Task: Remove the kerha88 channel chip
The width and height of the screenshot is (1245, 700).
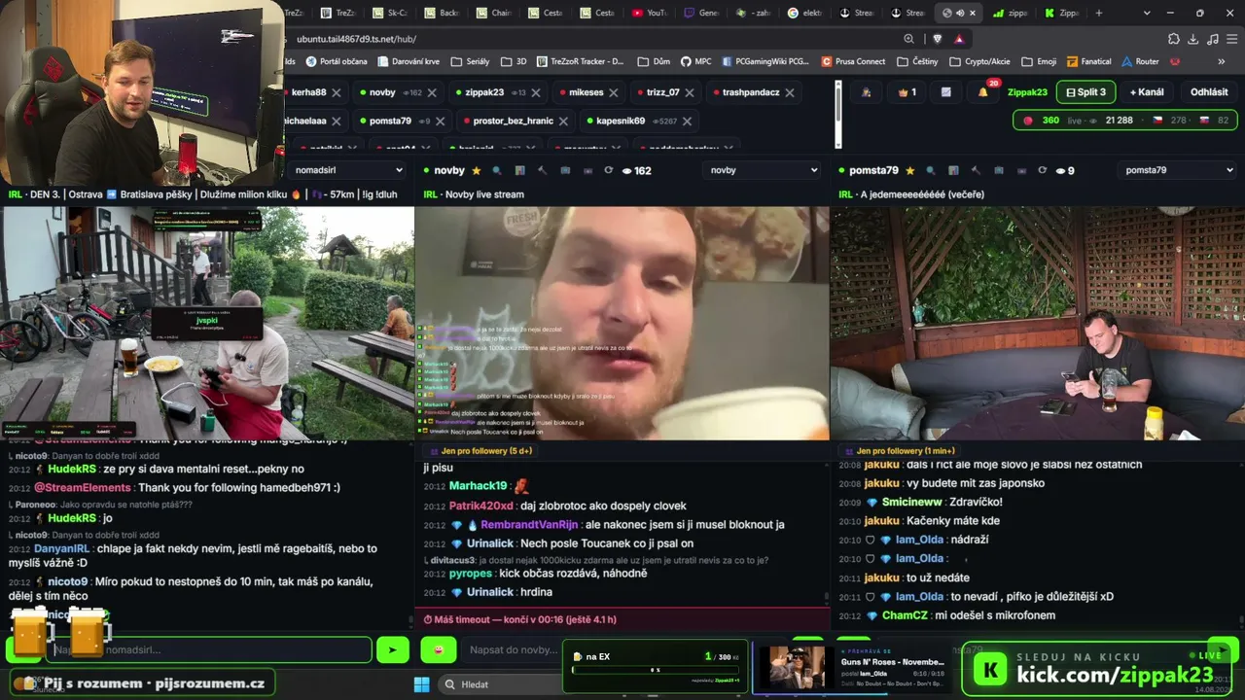Action: click(x=337, y=92)
